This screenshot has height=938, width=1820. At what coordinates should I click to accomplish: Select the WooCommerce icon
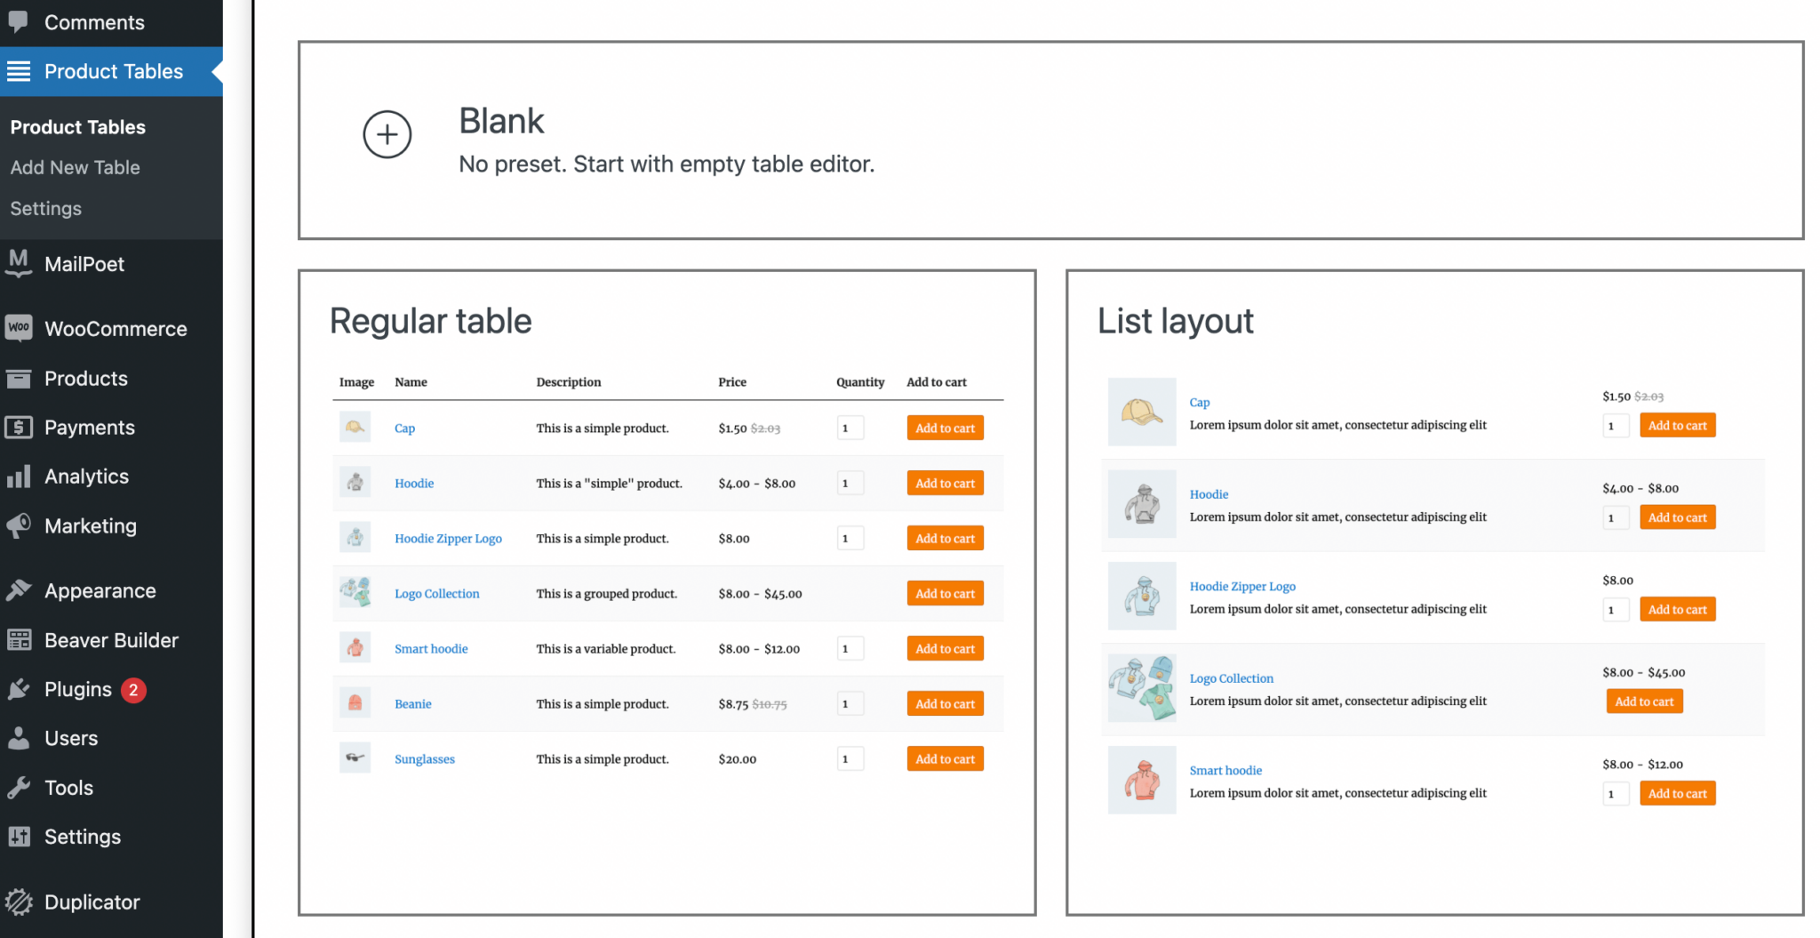click(x=20, y=328)
